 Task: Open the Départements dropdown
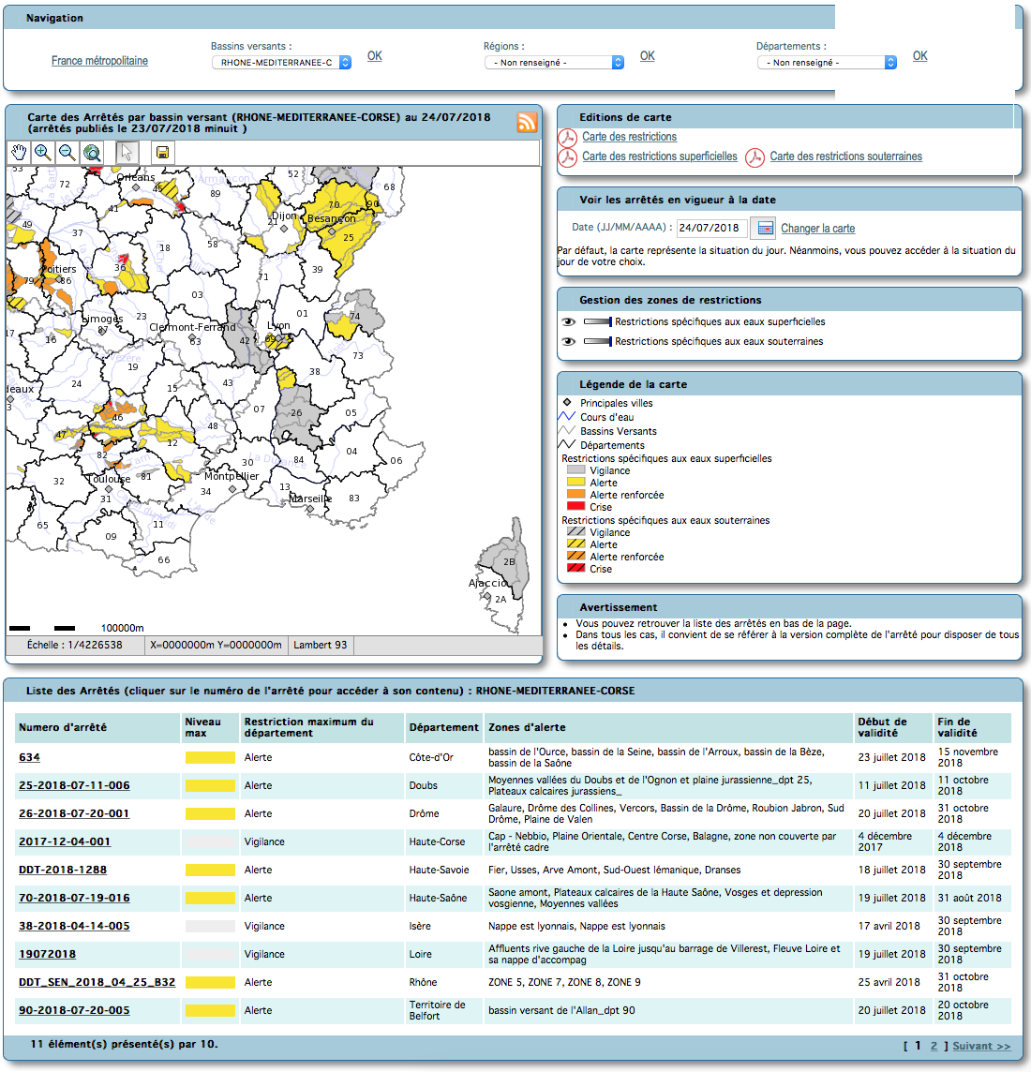828,62
